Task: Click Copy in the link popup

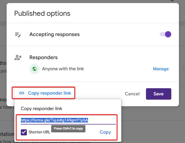Action: tap(105, 132)
